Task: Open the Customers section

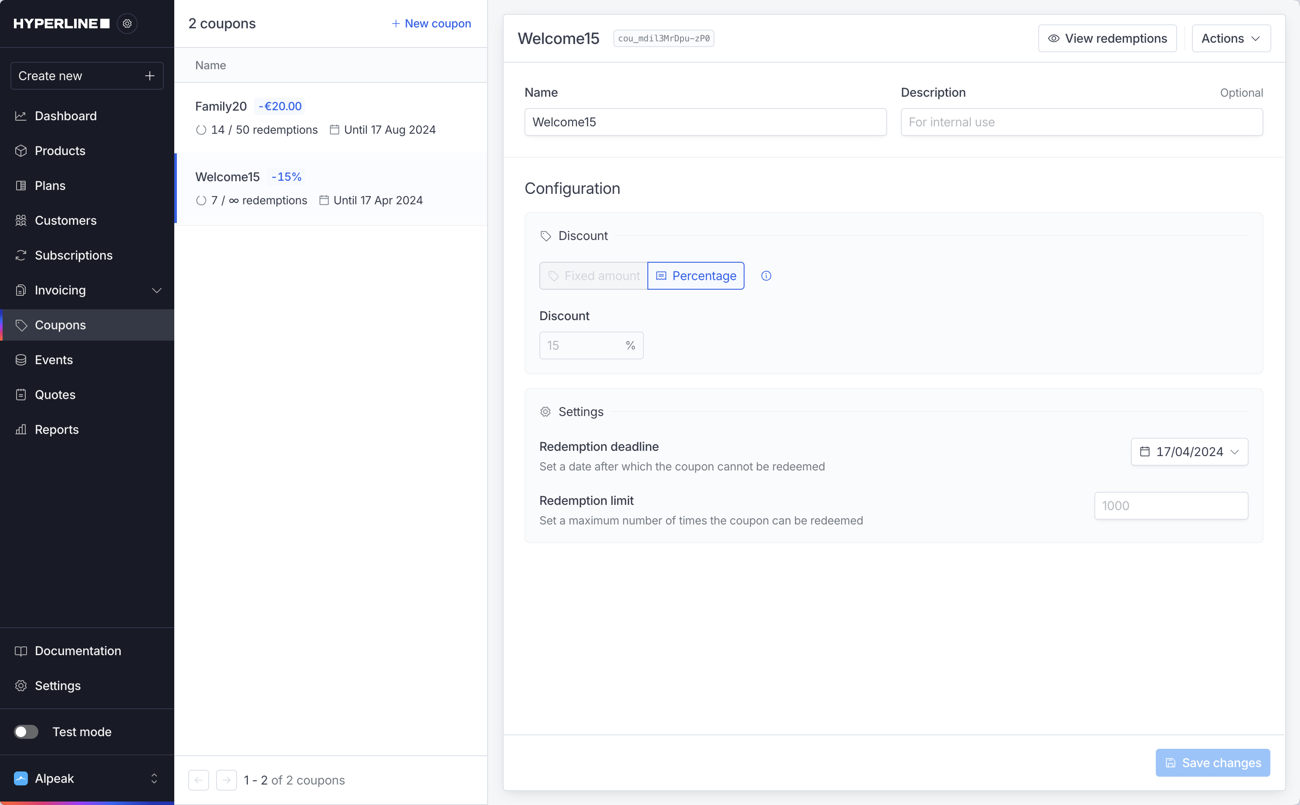Action: pyautogui.click(x=87, y=220)
